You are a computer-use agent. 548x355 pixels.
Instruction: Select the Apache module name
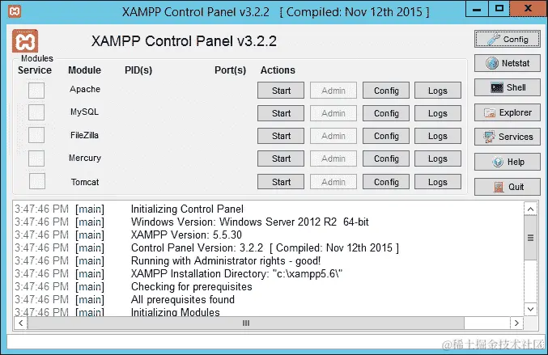tap(85, 90)
